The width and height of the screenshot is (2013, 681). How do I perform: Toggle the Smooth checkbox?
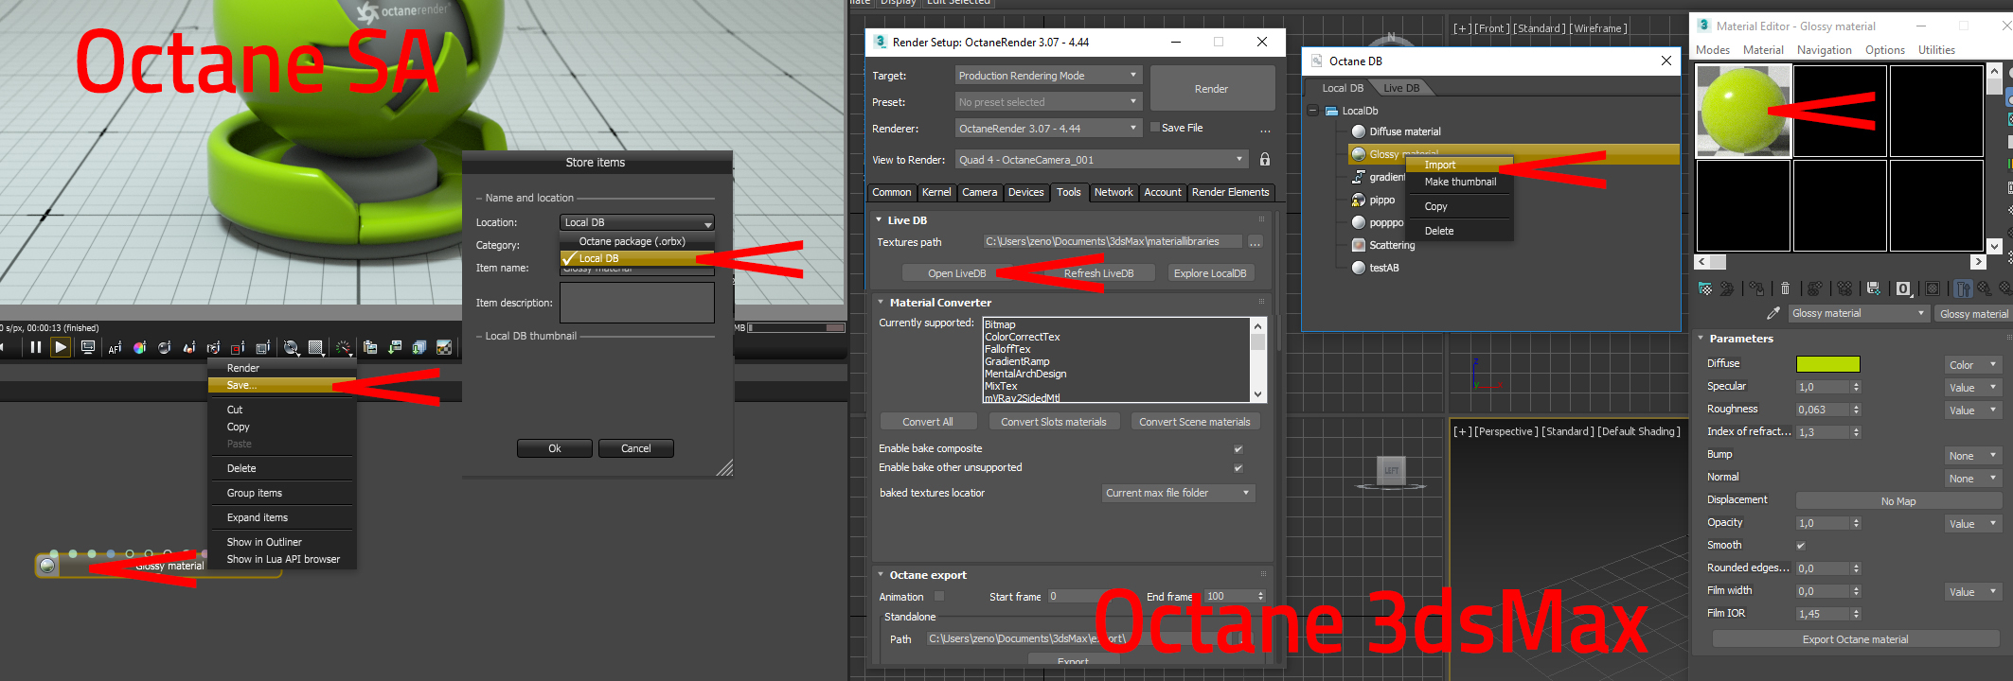pos(1801,546)
